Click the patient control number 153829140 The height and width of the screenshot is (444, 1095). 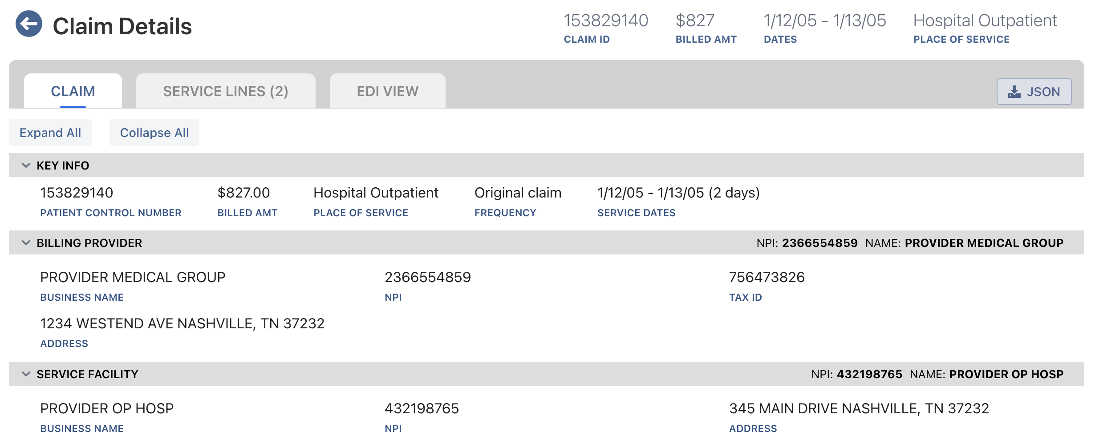point(77,193)
